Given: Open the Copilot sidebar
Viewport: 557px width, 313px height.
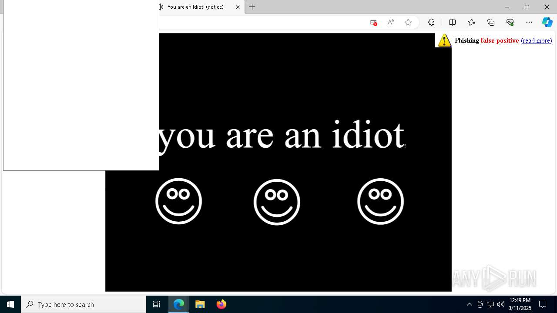Looking at the screenshot, I should click(x=547, y=22).
